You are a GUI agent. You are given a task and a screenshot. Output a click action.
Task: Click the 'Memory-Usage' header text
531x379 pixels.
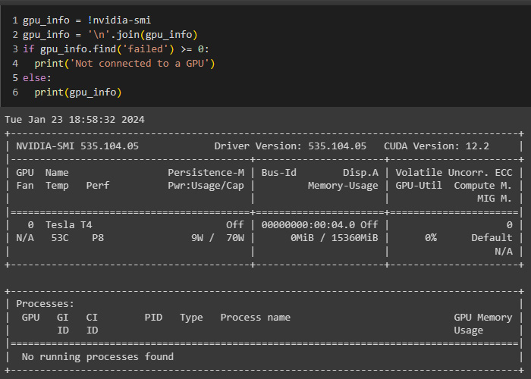(x=343, y=186)
